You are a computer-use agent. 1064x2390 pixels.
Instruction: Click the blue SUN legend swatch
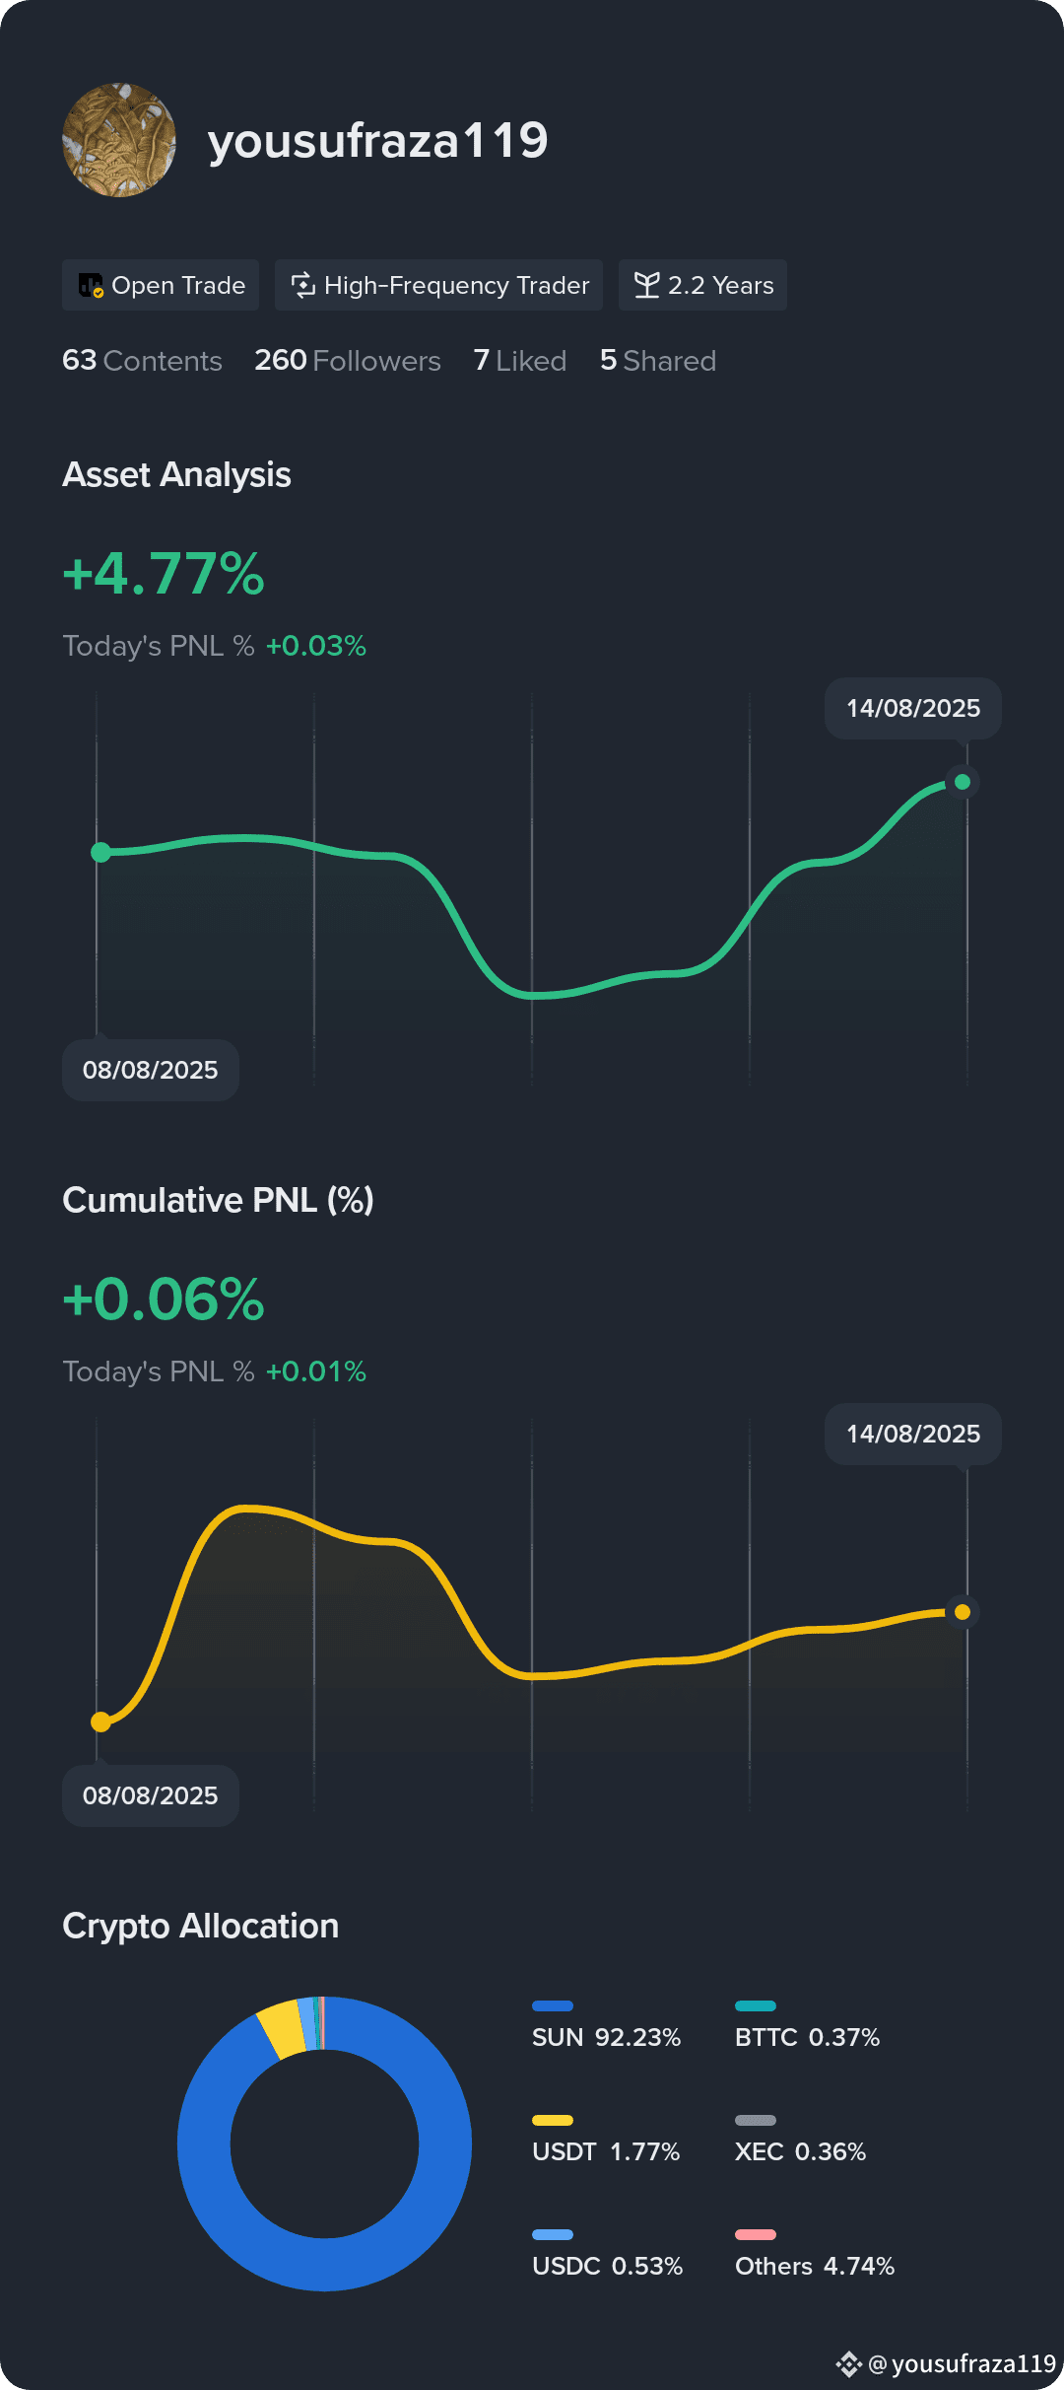point(553,2005)
